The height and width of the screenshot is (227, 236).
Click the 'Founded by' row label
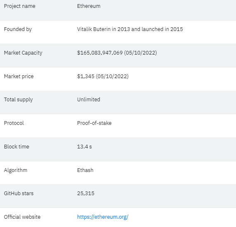click(x=18, y=29)
